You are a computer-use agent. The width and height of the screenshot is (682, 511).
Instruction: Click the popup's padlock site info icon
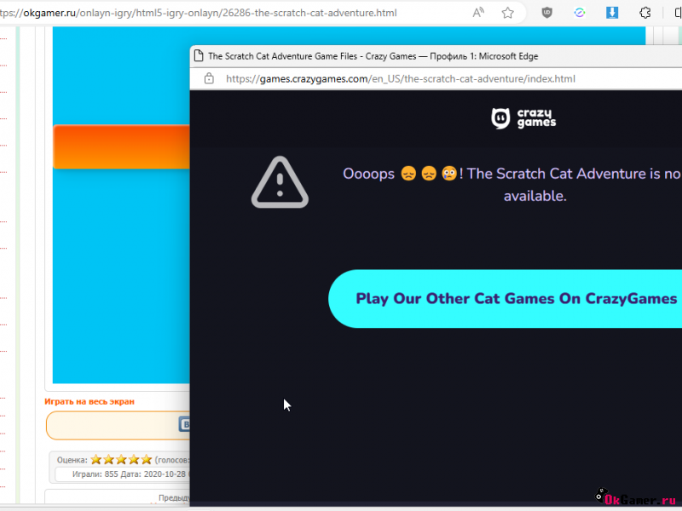pos(209,78)
